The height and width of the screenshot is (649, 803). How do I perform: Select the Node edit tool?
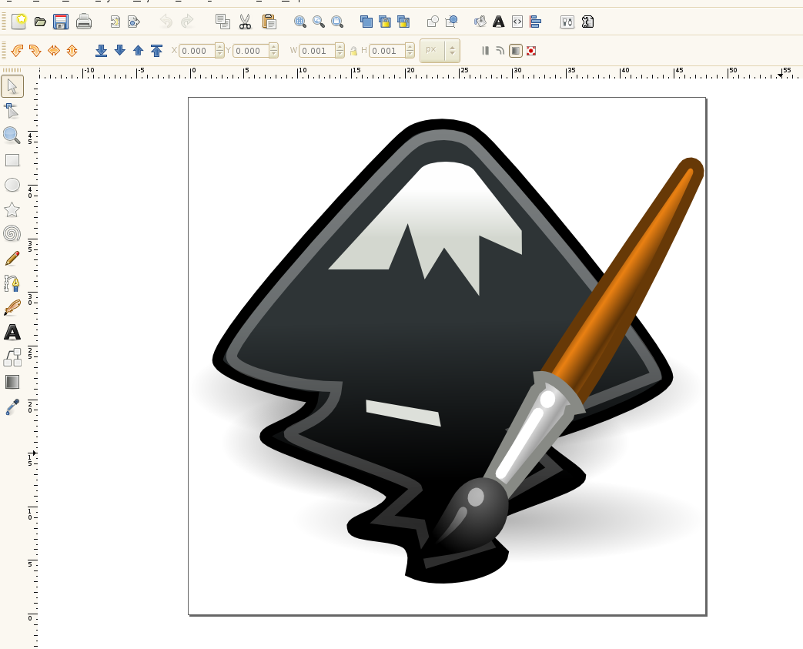pyautogui.click(x=12, y=111)
